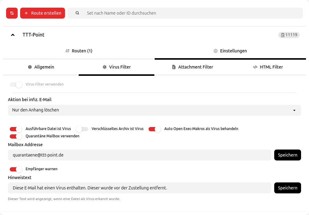Click the code icon of HTML Filter
Screen dimensions: 309x215
pos(255,67)
